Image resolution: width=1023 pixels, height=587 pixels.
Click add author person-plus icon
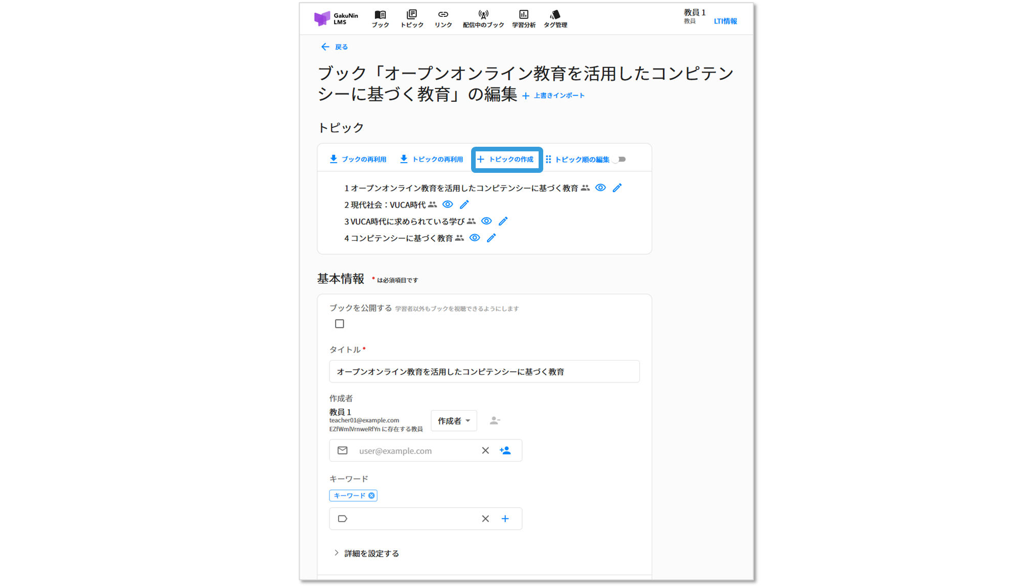[505, 450]
